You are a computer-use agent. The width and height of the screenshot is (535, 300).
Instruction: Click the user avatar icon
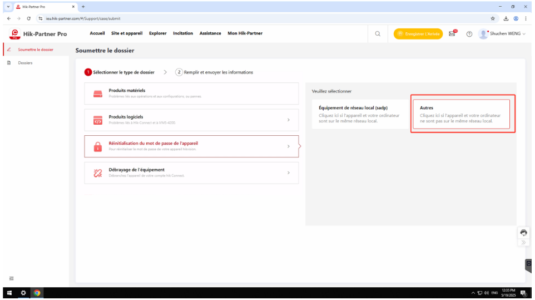(483, 34)
